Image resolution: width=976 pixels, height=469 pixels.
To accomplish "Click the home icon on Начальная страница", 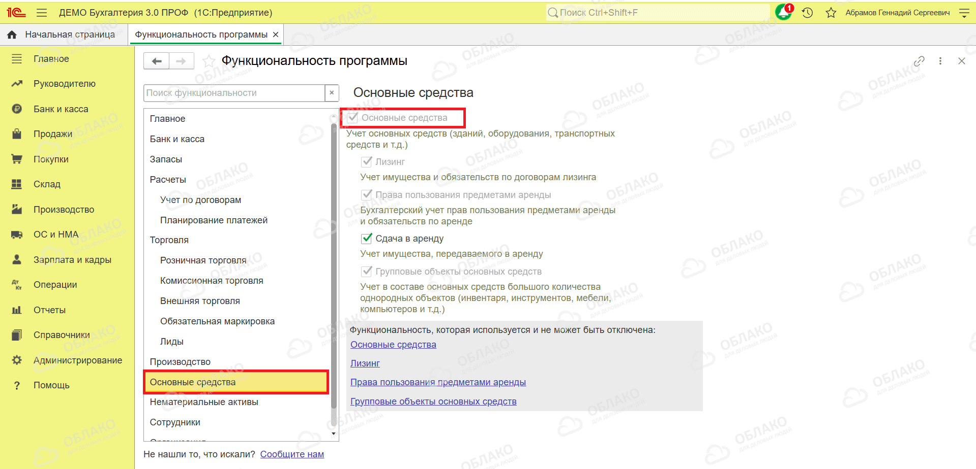I will pyautogui.click(x=12, y=35).
